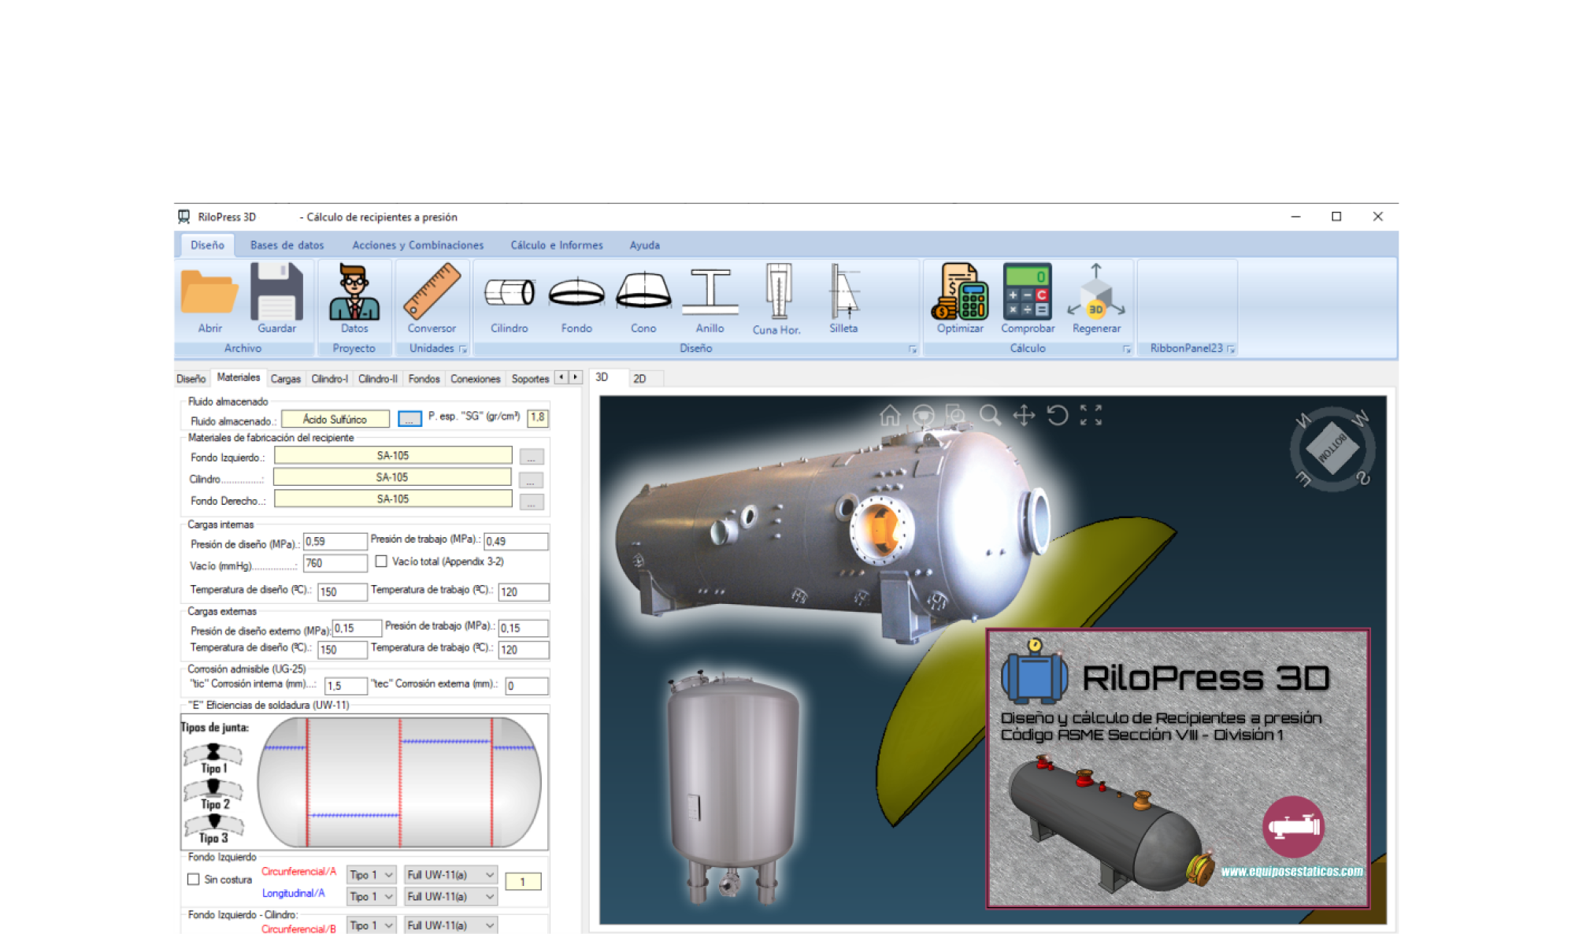The image size is (1575, 945).
Task: Switch to the Conexiones tab
Action: (475, 379)
